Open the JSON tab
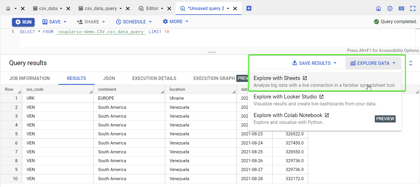Image resolution: width=420 pixels, height=187 pixels. pyautogui.click(x=109, y=78)
